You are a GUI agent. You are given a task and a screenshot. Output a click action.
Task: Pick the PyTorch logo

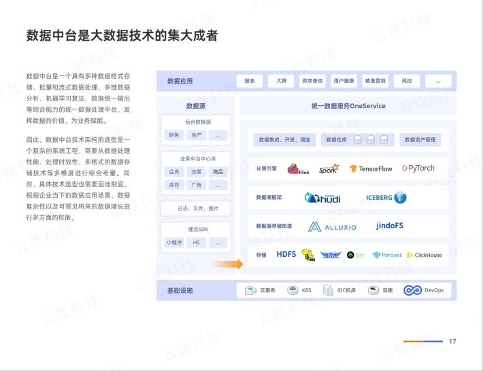click(418, 169)
